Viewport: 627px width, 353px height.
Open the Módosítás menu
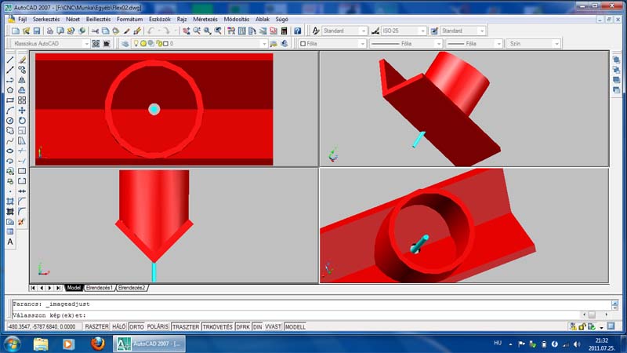(x=237, y=19)
